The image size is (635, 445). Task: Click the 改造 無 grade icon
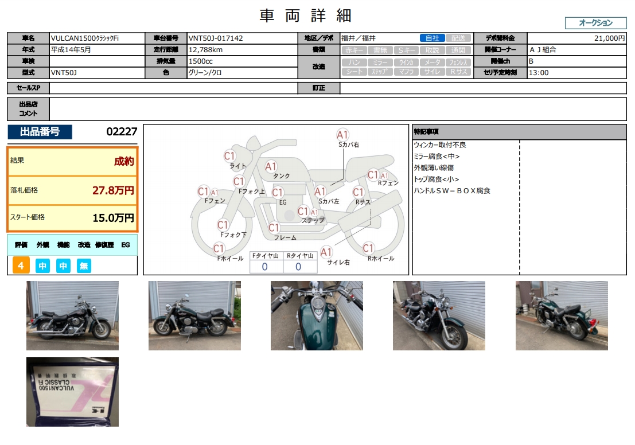[x=84, y=266]
